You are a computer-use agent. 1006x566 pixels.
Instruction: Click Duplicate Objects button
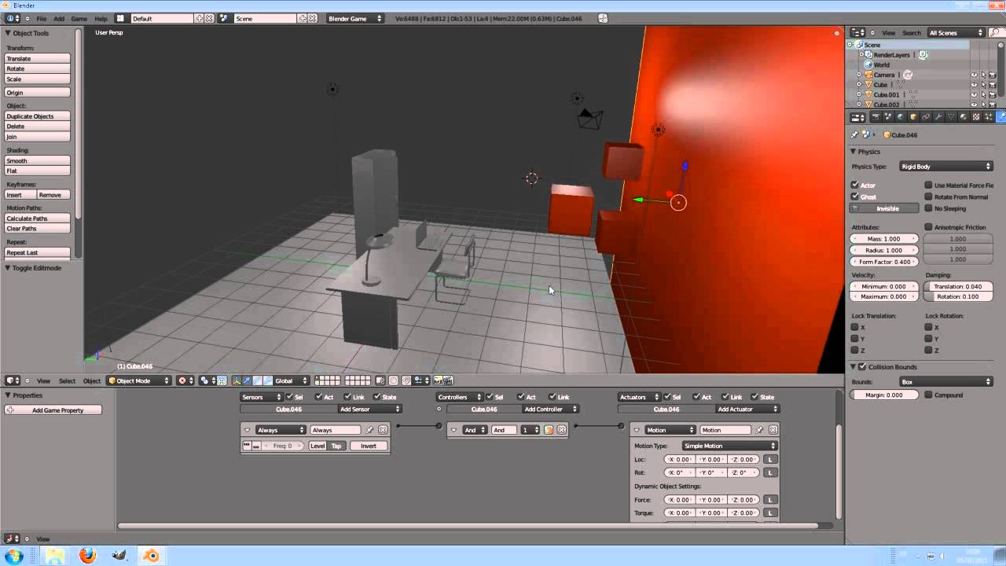coord(38,116)
